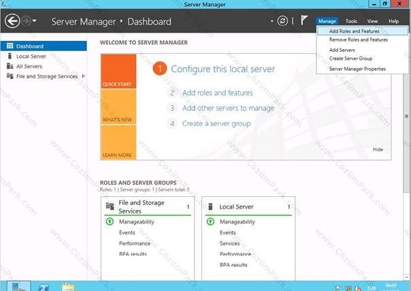Click the Action Center flag in system tray
411x291 pixels.
click(339, 288)
